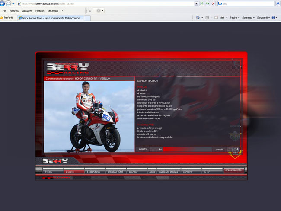Select the 'le moto' navigation item
281x211 pixels.
pyautogui.click(x=74, y=172)
